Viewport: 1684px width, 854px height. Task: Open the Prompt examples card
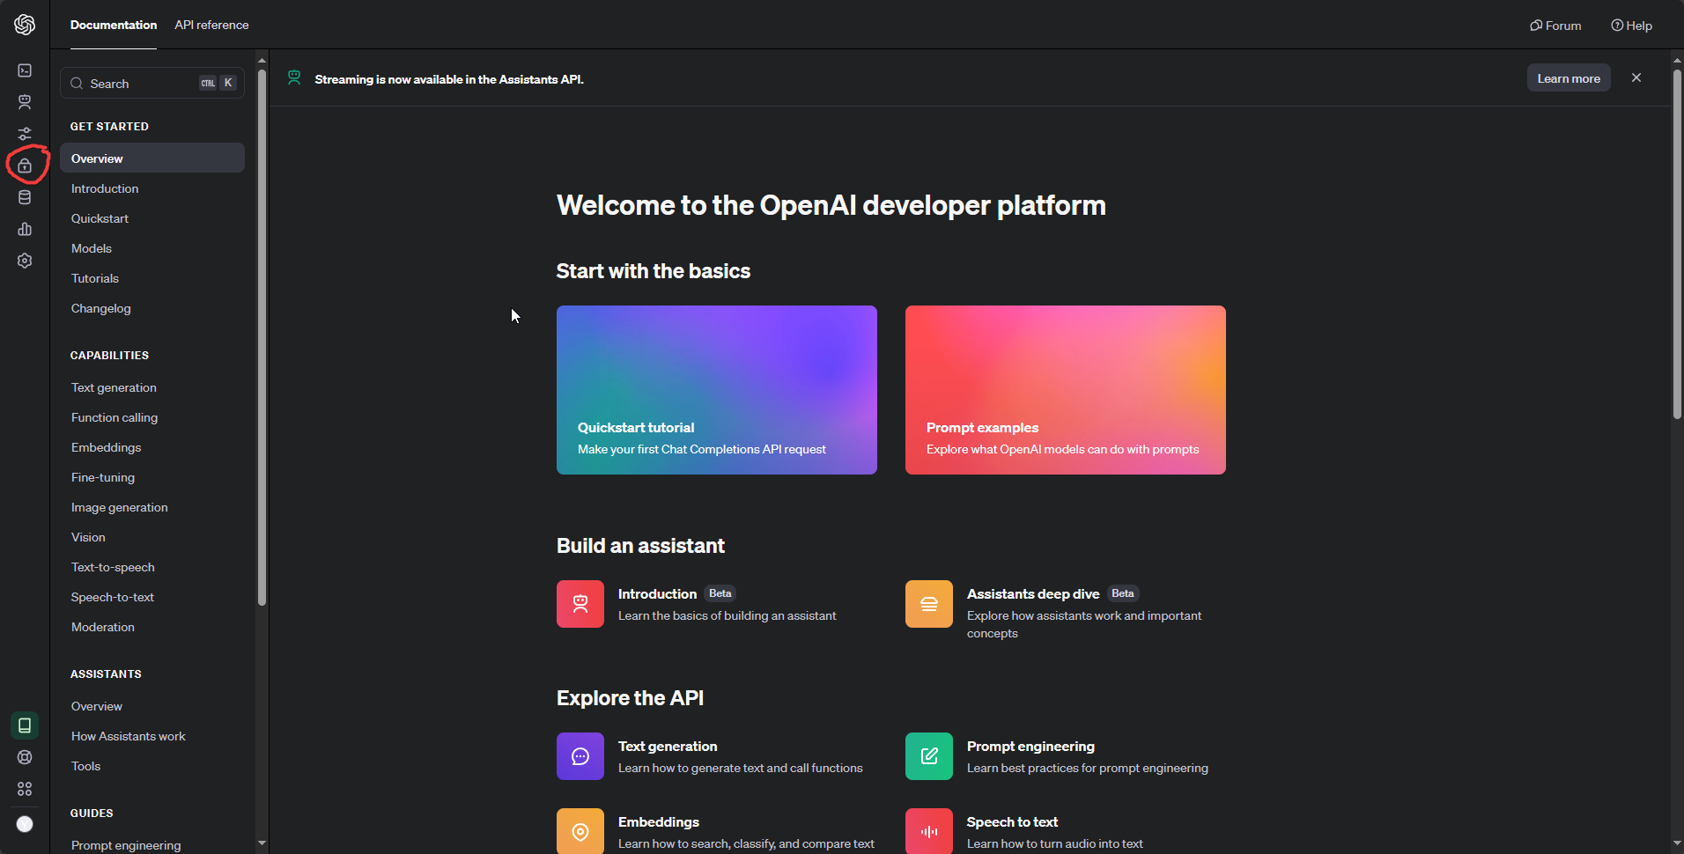point(1066,390)
